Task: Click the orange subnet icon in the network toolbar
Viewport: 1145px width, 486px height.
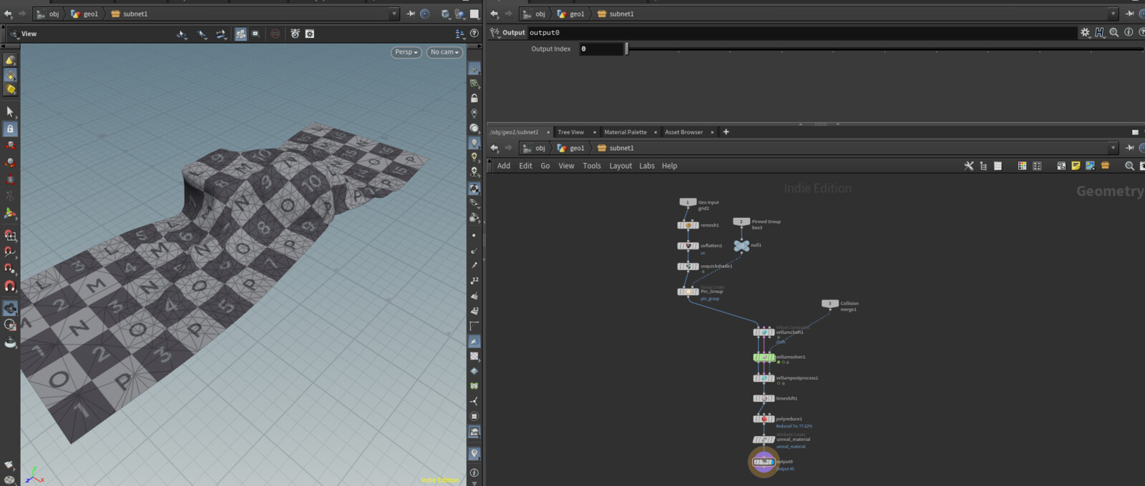Action: tap(1105, 166)
